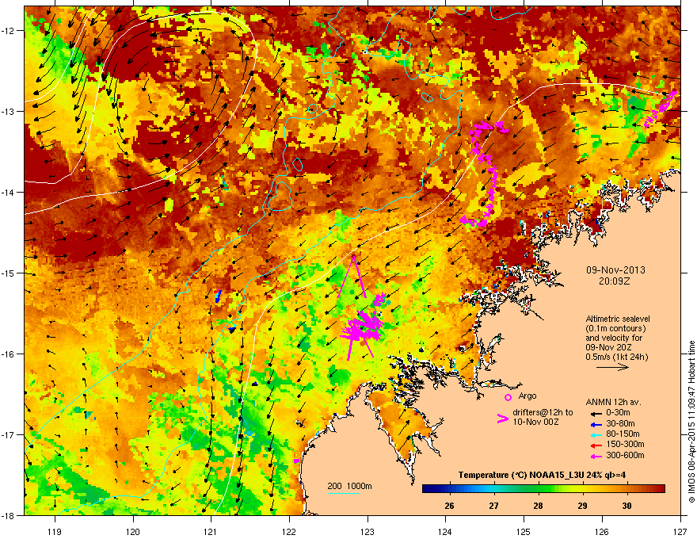The image size is (697, 539).
Task: Click the latitude label -16
Action: click(x=8, y=354)
